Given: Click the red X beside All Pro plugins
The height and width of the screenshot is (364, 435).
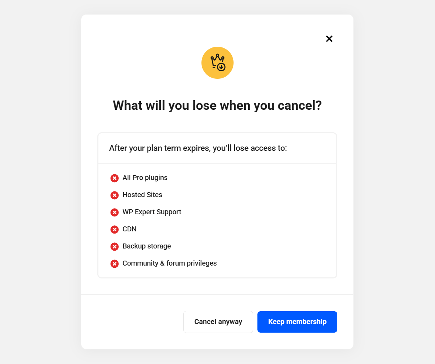Looking at the screenshot, I should click(114, 178).
